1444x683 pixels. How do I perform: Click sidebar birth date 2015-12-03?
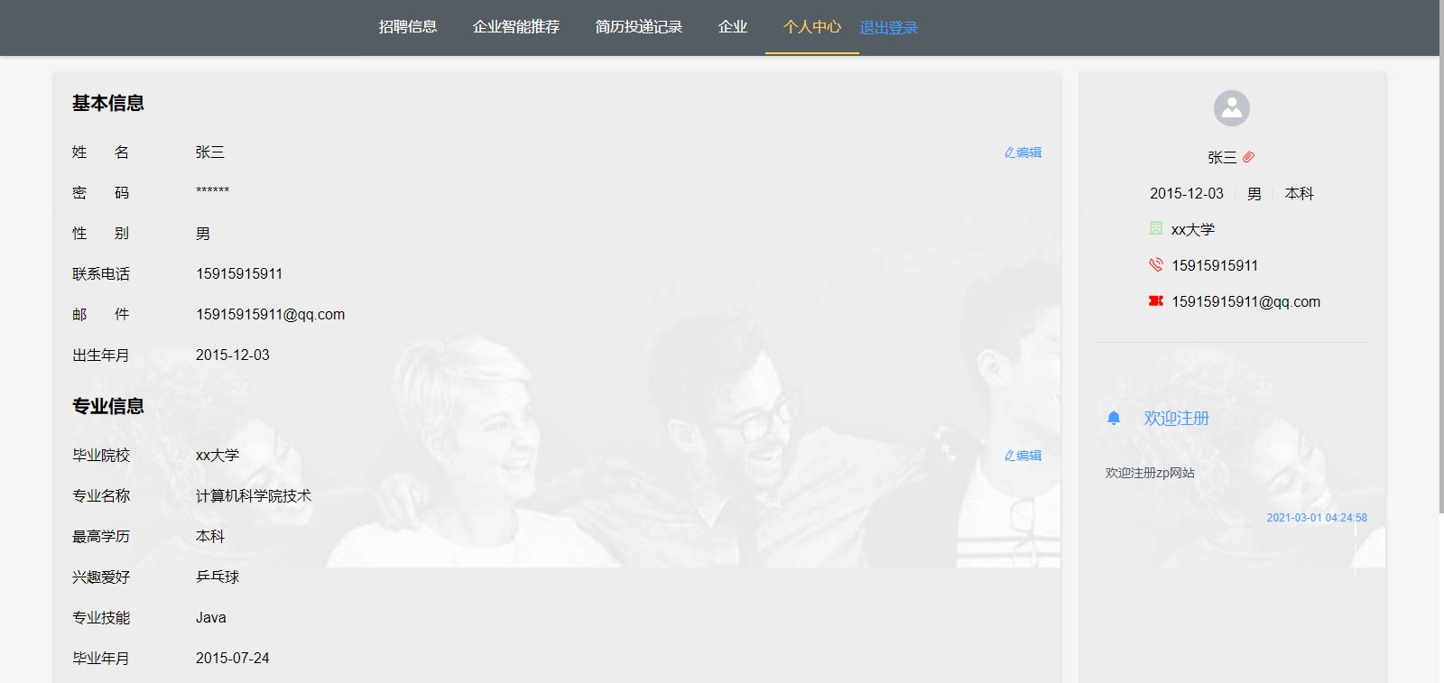(1187, 194)
